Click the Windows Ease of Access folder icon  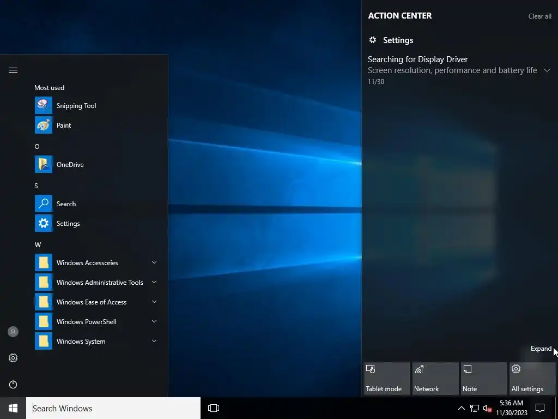coord(44,302)
